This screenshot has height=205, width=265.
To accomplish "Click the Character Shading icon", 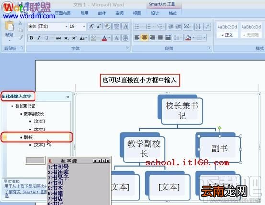I will 116,38.
